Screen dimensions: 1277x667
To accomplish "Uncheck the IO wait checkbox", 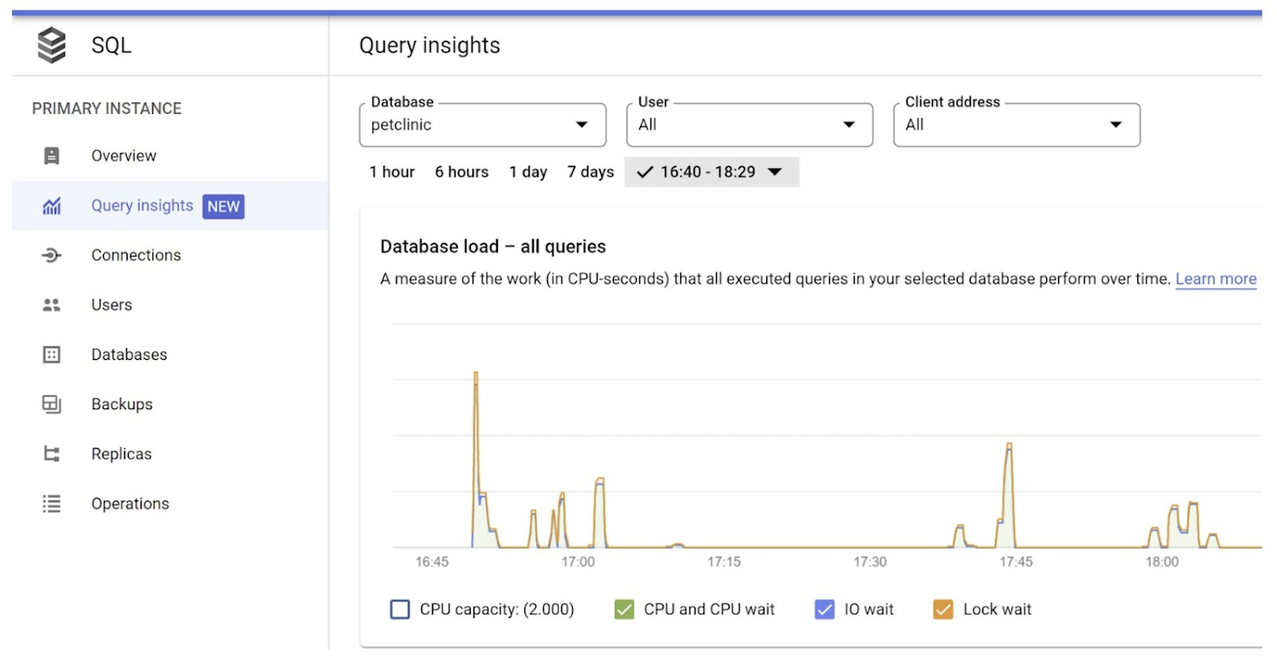I will click(825, 609).
